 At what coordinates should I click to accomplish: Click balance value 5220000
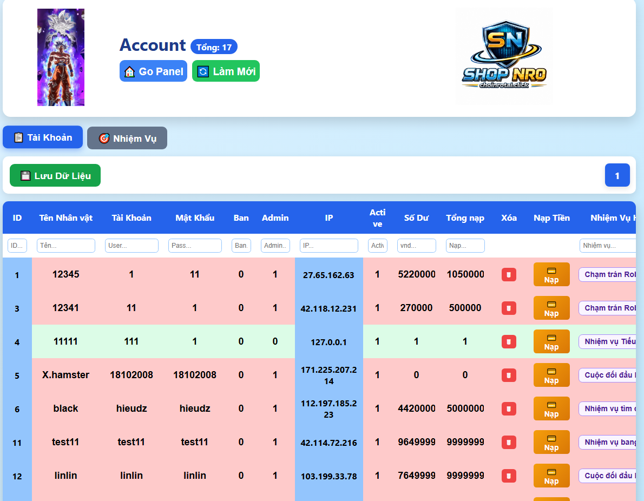tap(417, 274)
